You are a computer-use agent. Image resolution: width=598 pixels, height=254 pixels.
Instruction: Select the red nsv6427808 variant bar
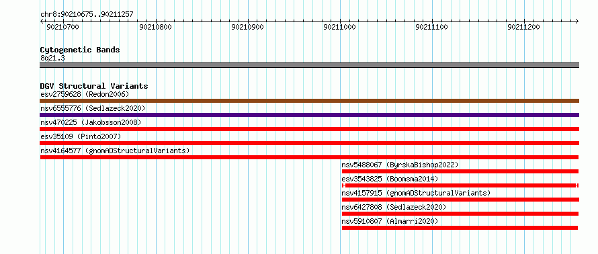(460, 214)
